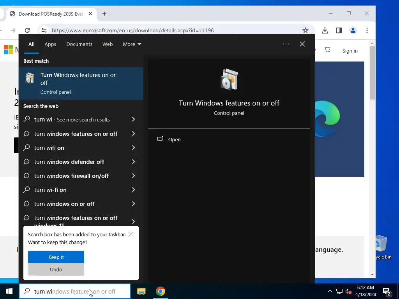
Task: Click the Microsoft logo on the page
Action: tap(9, 49)
